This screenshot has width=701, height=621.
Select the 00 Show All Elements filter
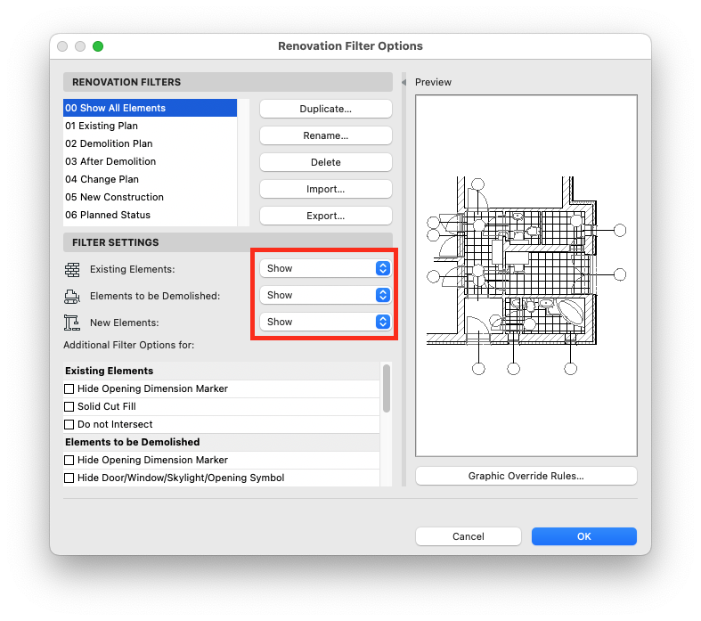[150, 108]
